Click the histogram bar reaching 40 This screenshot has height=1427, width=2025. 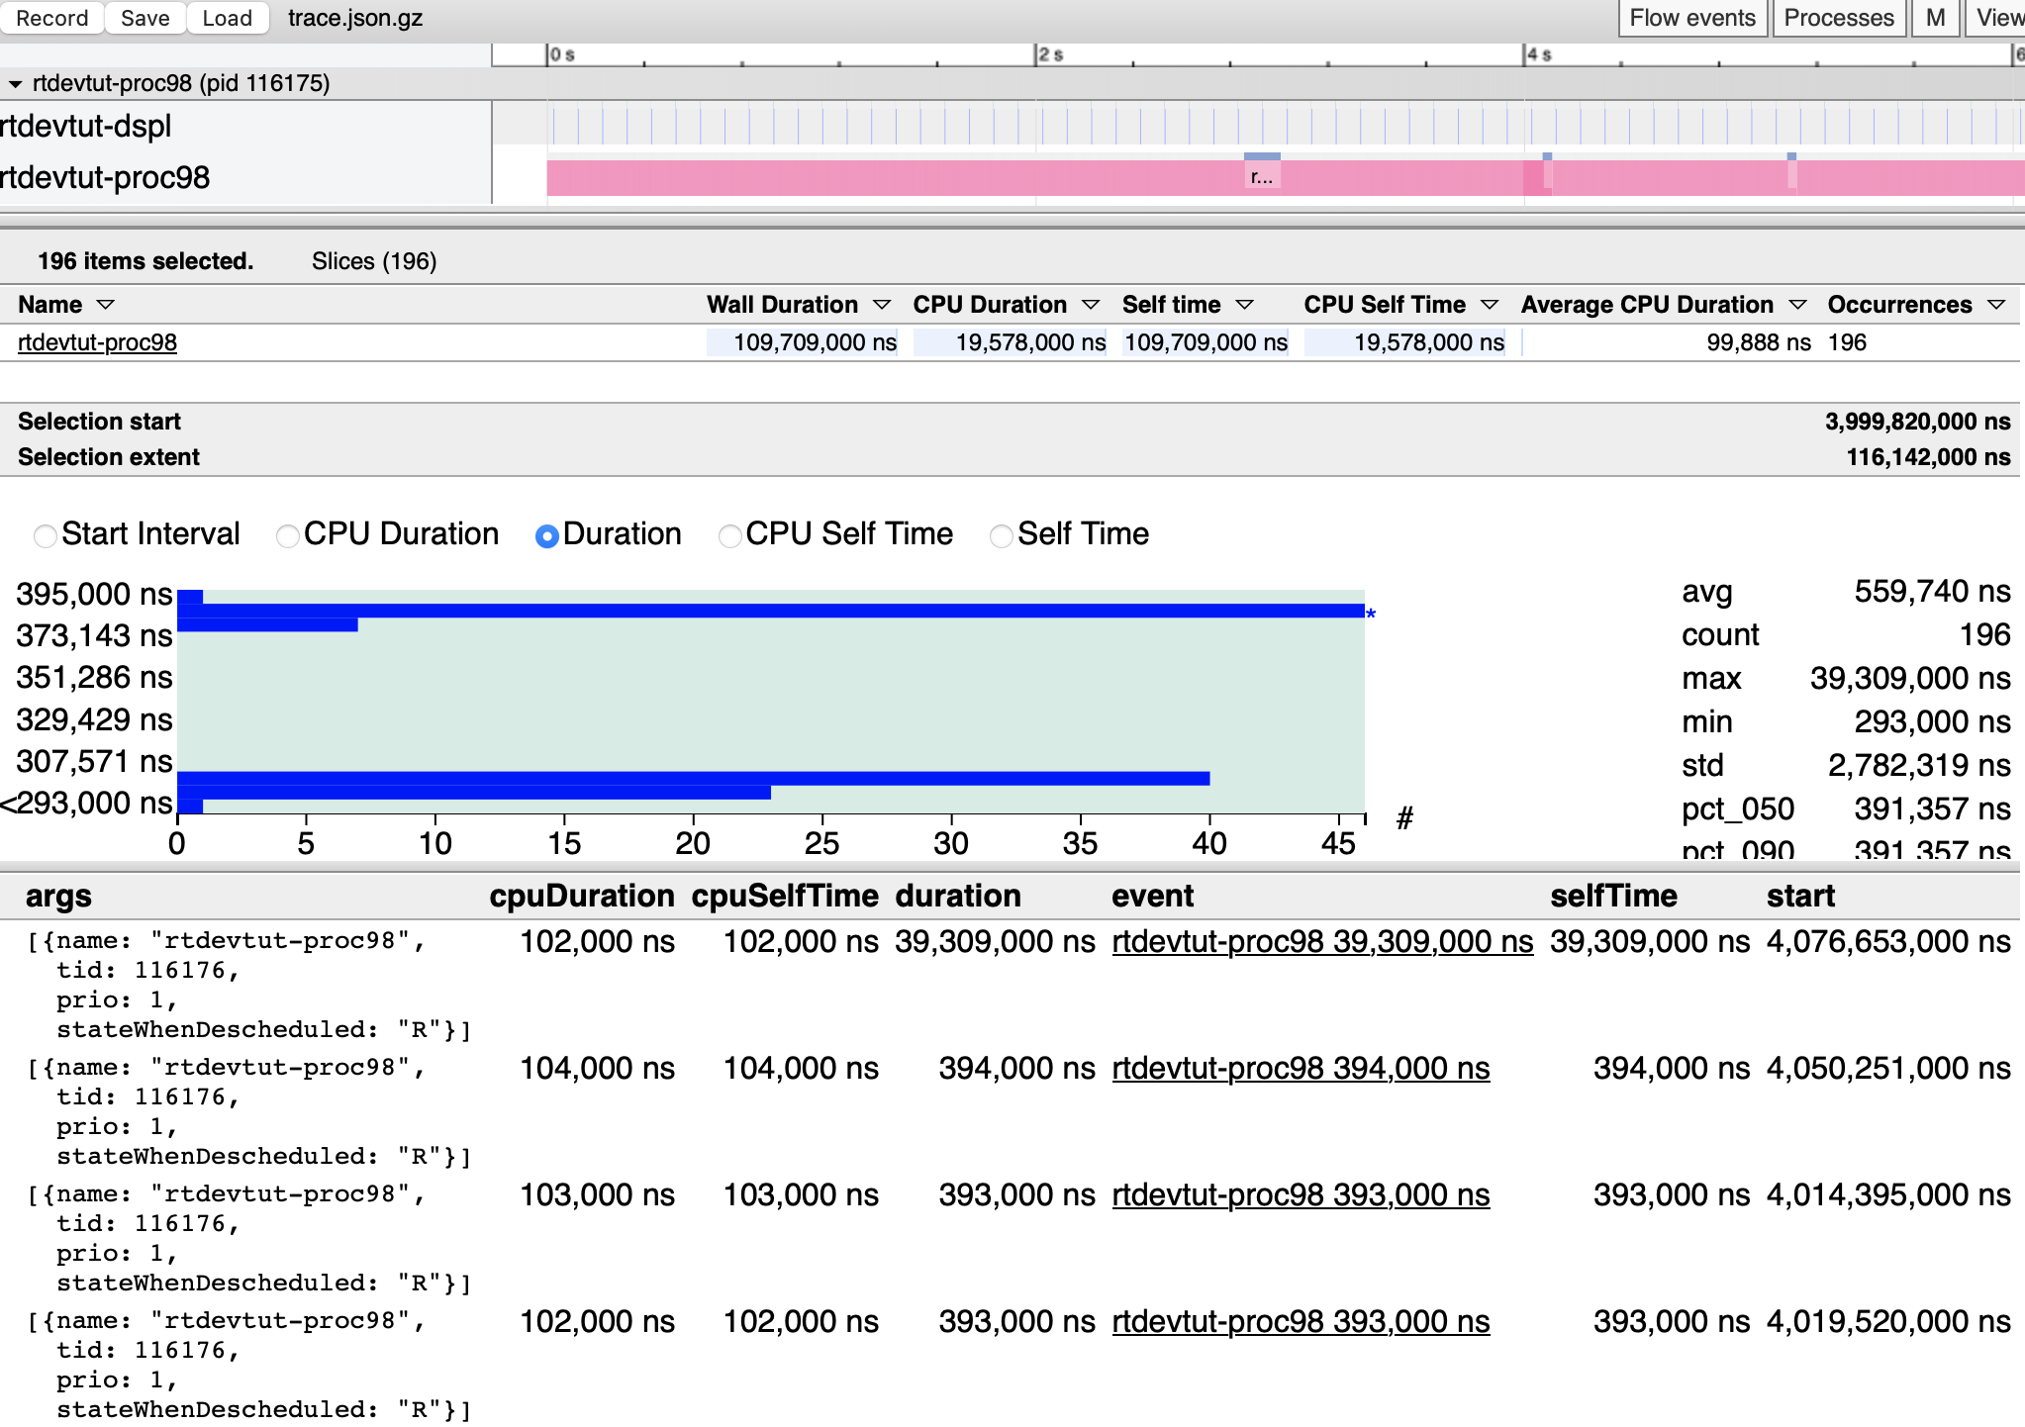694,778
